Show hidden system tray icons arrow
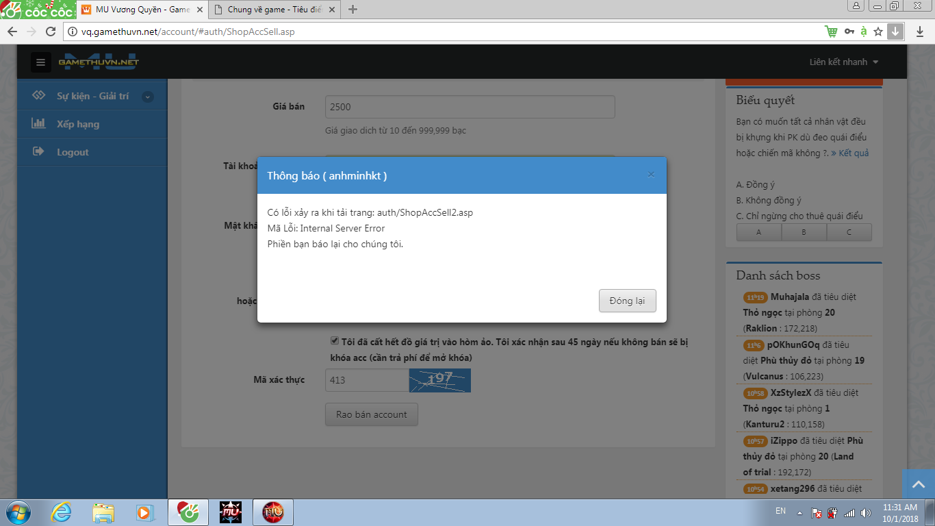 [799, 512]
